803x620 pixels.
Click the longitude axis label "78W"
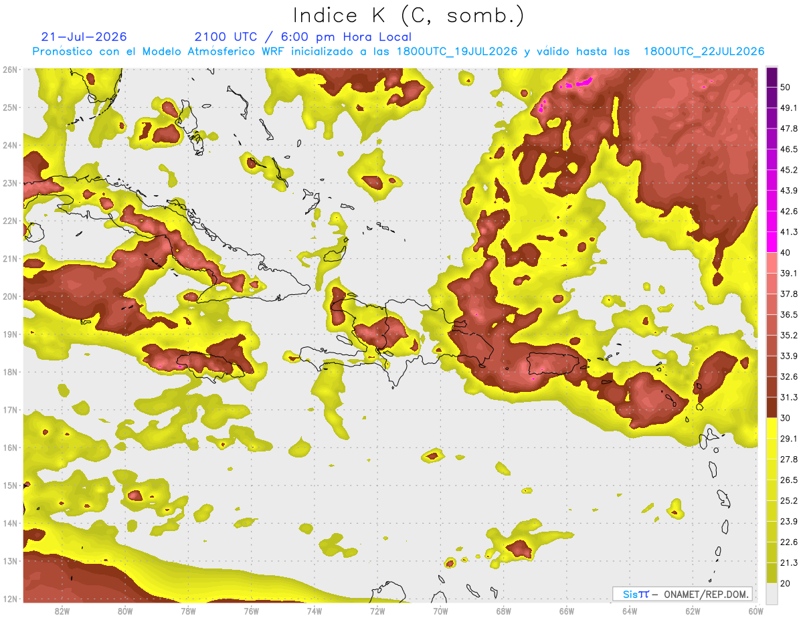coord(188,611)
